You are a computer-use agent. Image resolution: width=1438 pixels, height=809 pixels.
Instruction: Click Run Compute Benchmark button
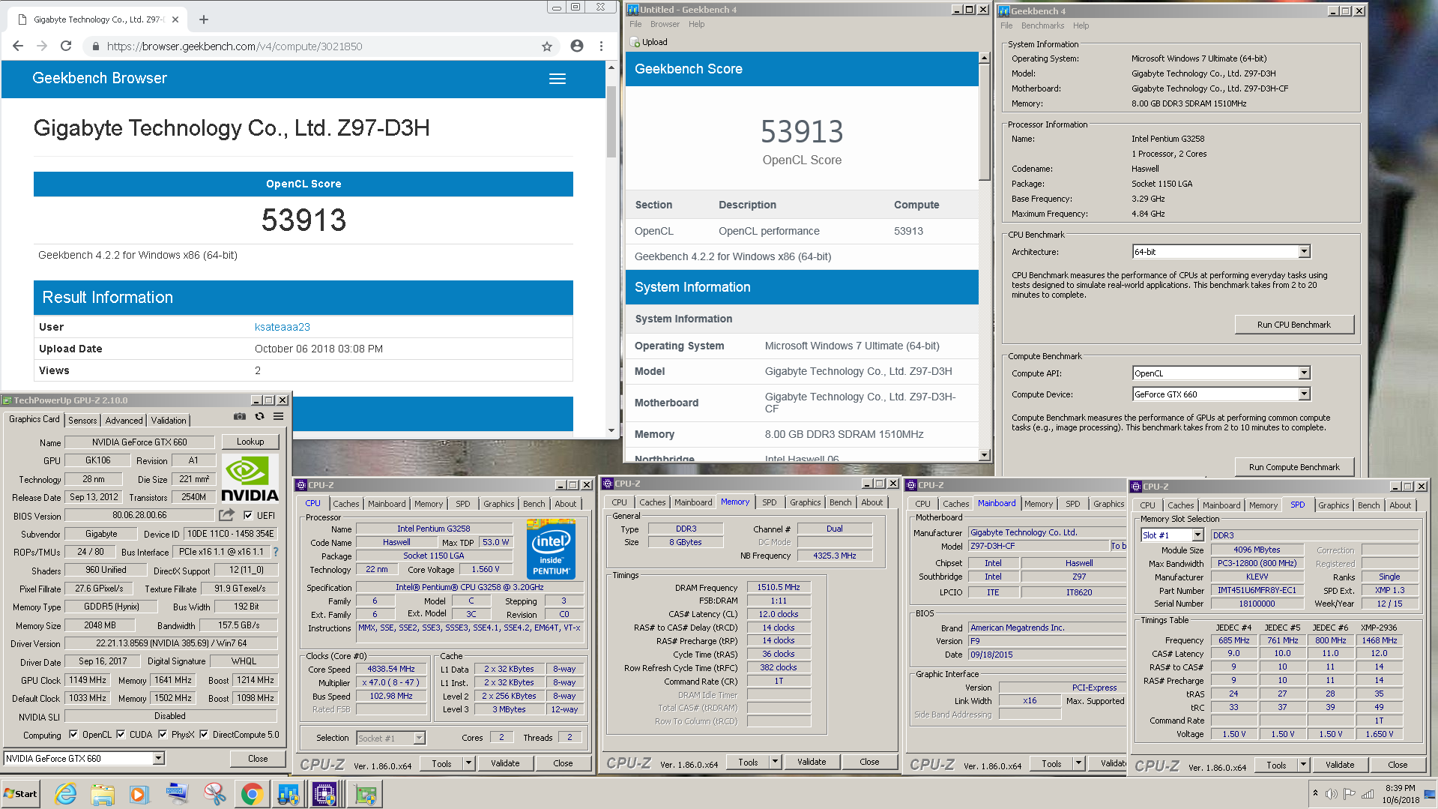pyautogui.click(x=1294, y=467)
